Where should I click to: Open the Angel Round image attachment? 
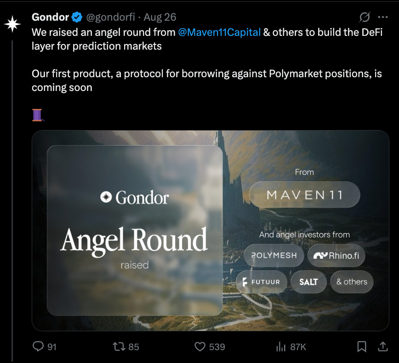(211, 231)
